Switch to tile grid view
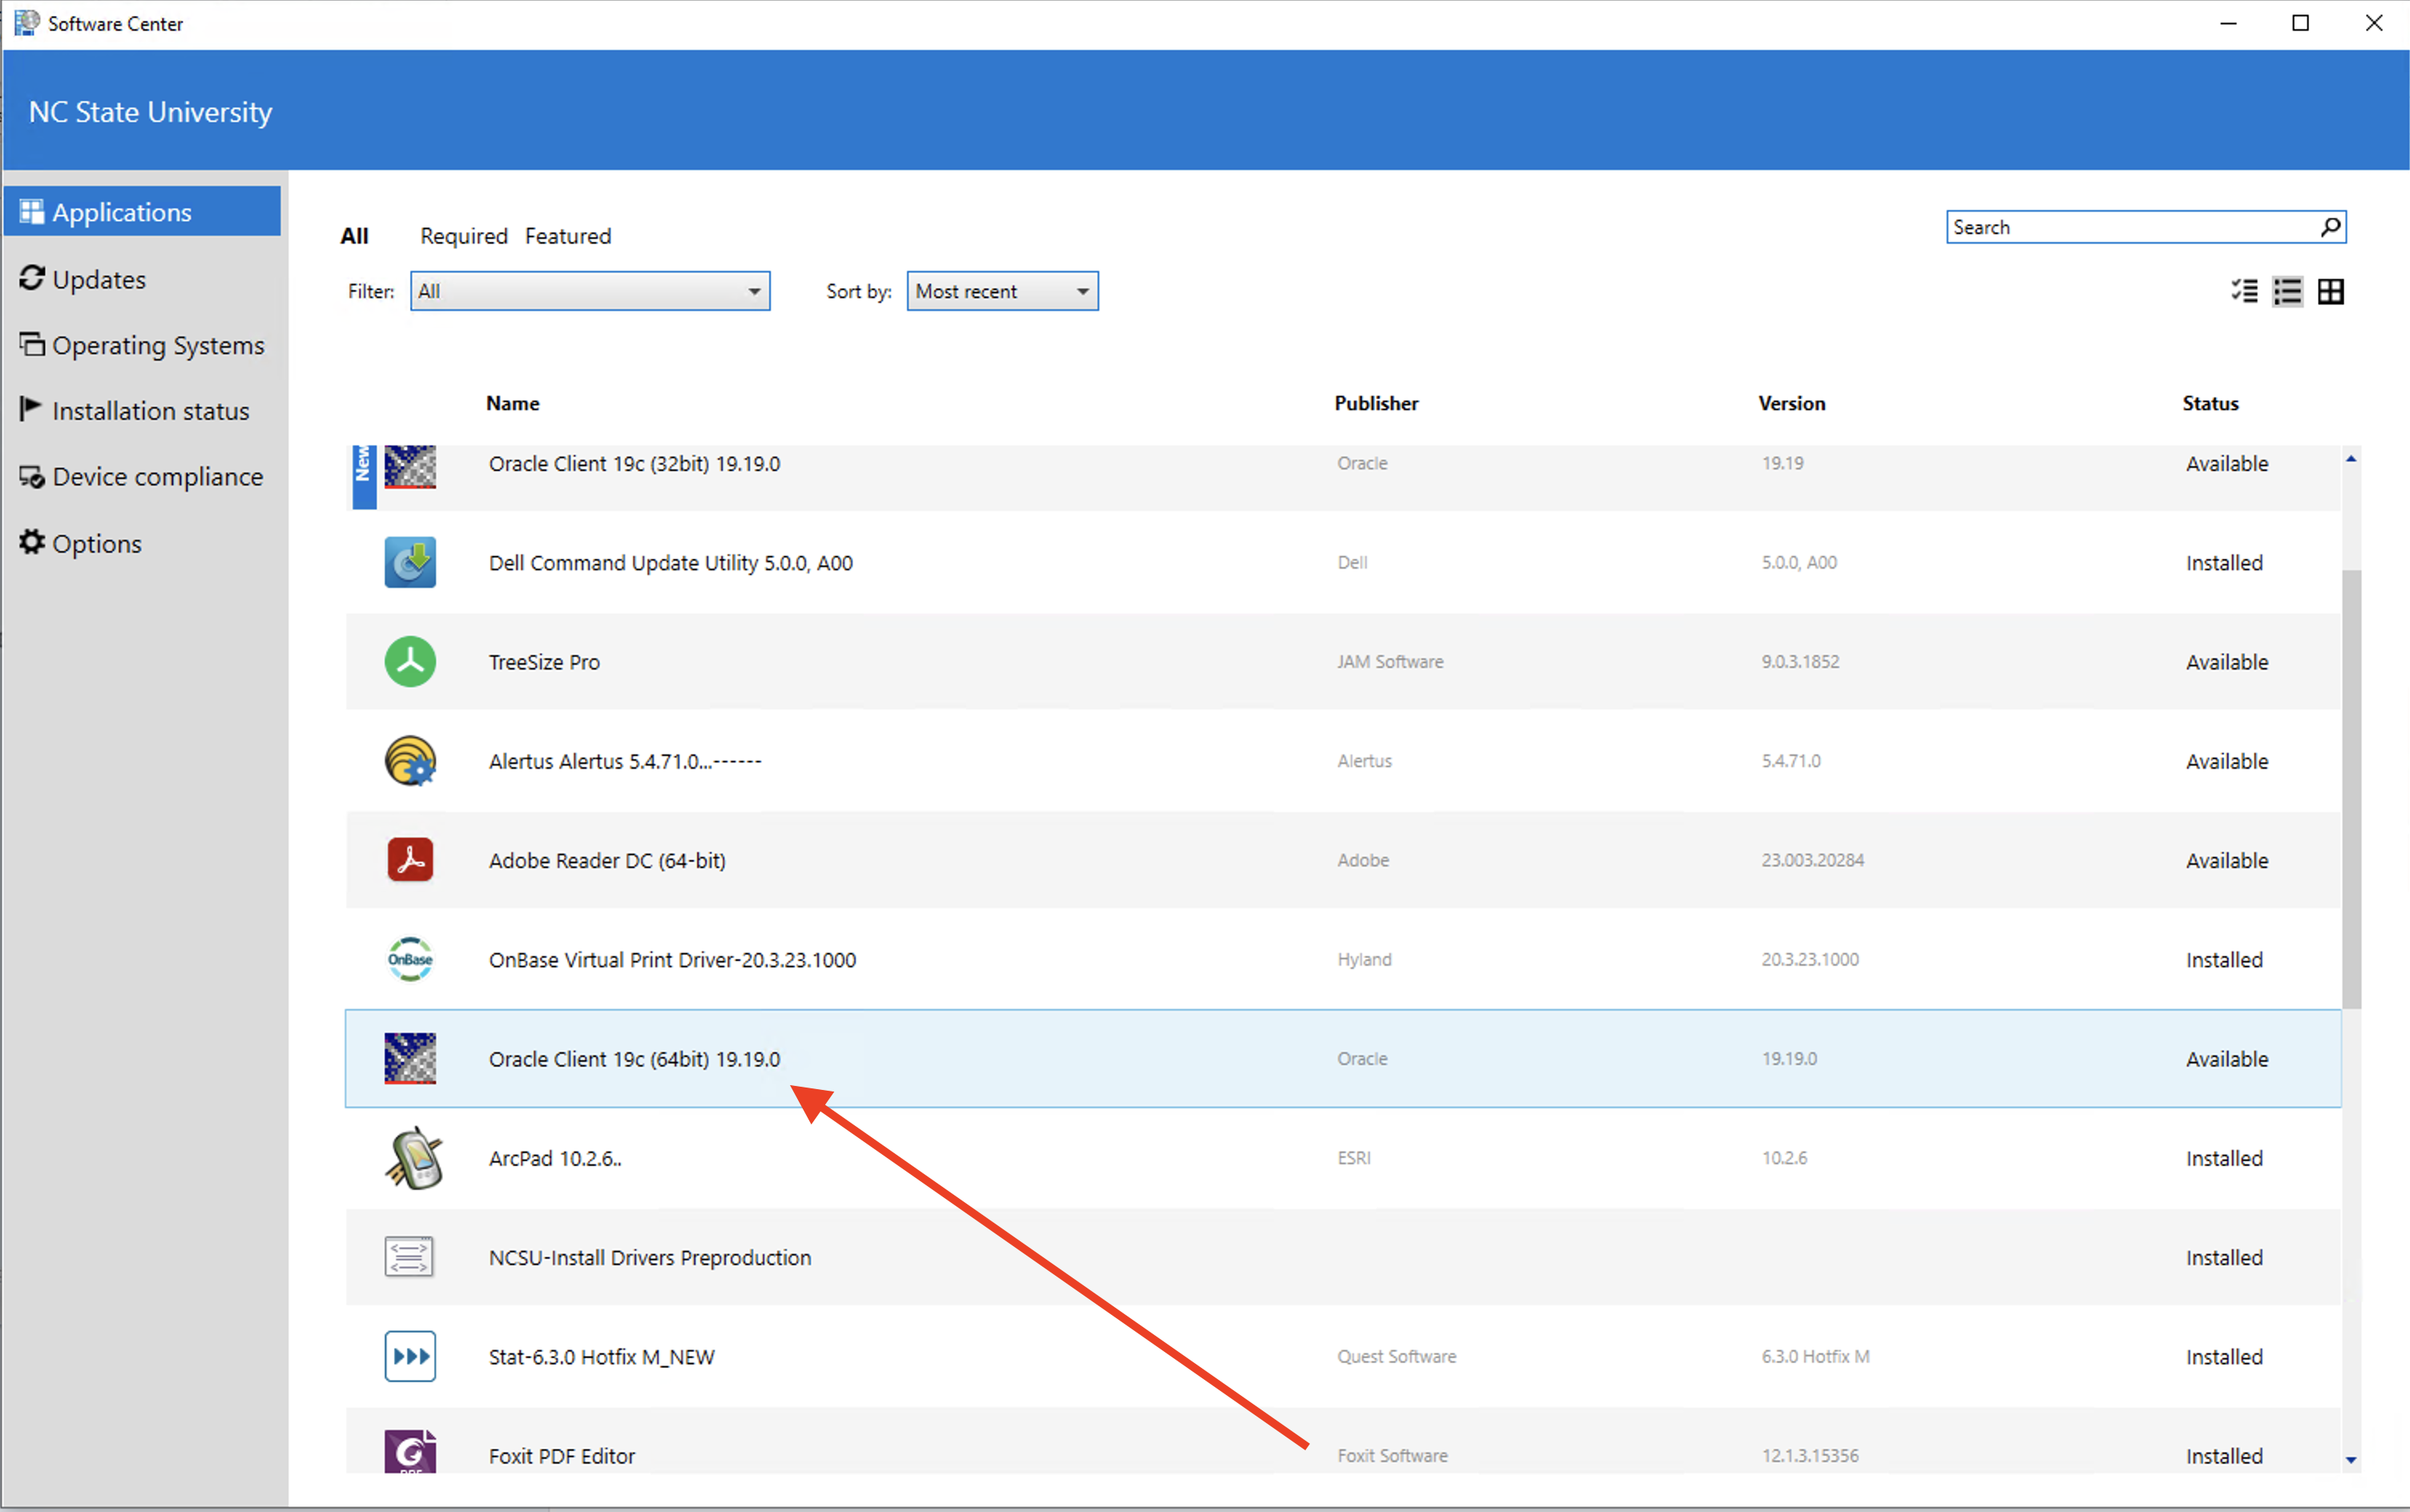 pos(2331,291)
